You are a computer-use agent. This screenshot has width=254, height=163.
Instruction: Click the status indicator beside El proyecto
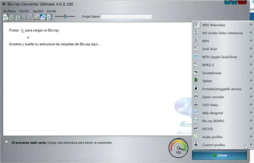coord(7,142)
